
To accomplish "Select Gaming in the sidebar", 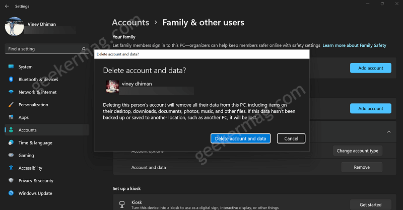I will [x=47, y=155].
